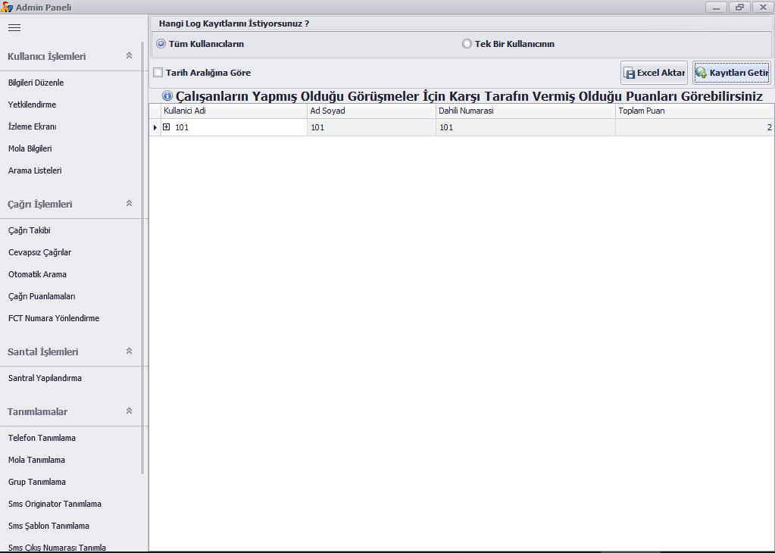Image resolution: width=775 pixels, height=553 pixels.
Task: Open Cevapsız Çağrılar
Action: (x=39, y=252)
